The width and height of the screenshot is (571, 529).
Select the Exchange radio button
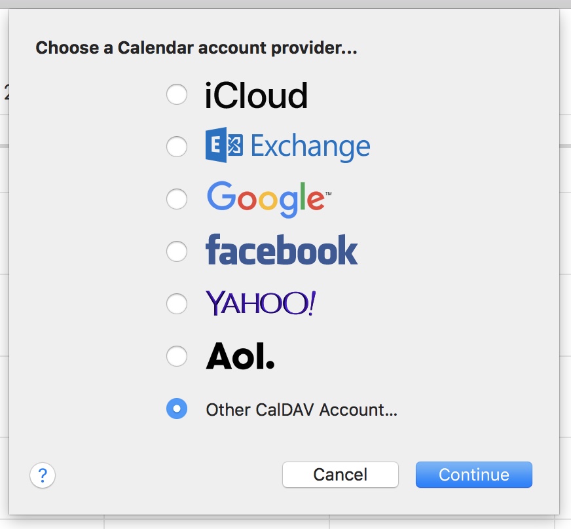pyautogui.click(x=176, y=147)
